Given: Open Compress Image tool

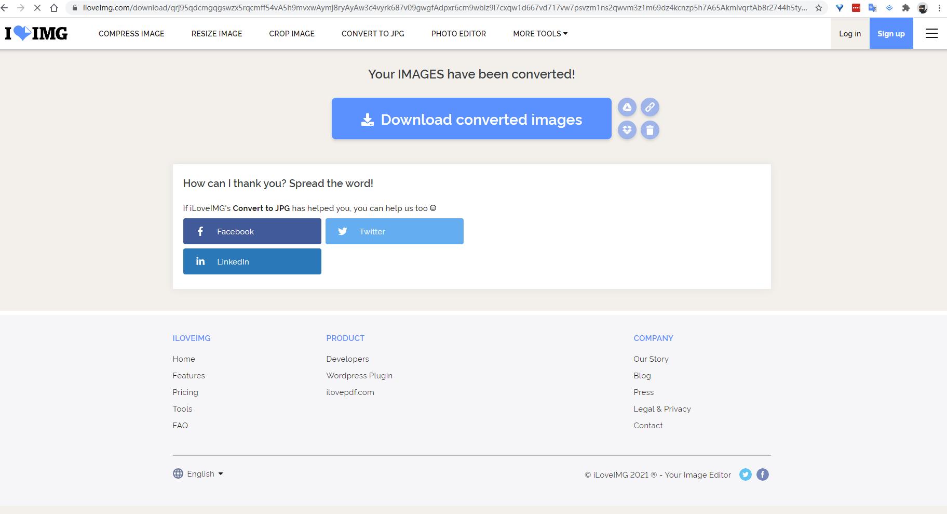Looking at the screenshot, I should (131, 33).
